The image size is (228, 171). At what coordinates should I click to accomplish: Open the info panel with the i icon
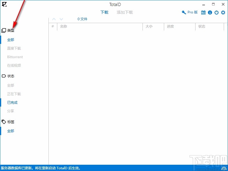click(x=210, y=13)
